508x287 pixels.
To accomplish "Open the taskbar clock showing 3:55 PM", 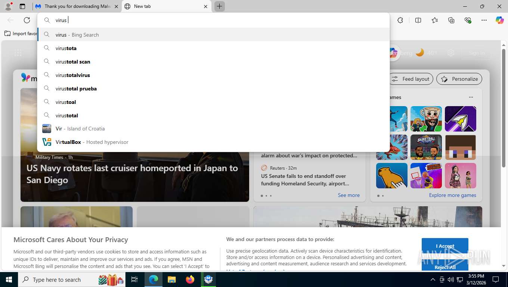I will (x=476, y=280).
